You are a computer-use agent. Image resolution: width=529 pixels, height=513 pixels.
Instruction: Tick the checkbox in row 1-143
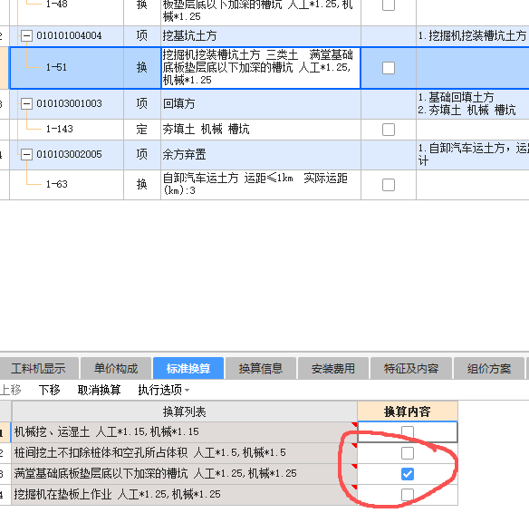pos(389,130)
